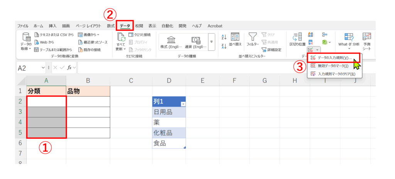Sort descending with the Z-A icon
Screen dimensions: 395x179
pos(224,46)
